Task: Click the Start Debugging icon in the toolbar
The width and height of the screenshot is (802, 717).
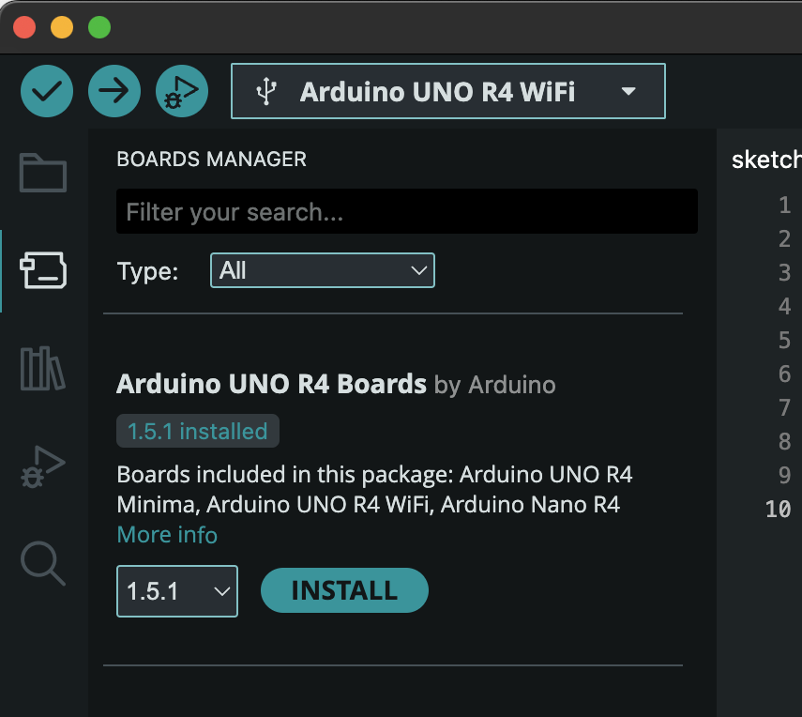Action: (x=181, y=90)
